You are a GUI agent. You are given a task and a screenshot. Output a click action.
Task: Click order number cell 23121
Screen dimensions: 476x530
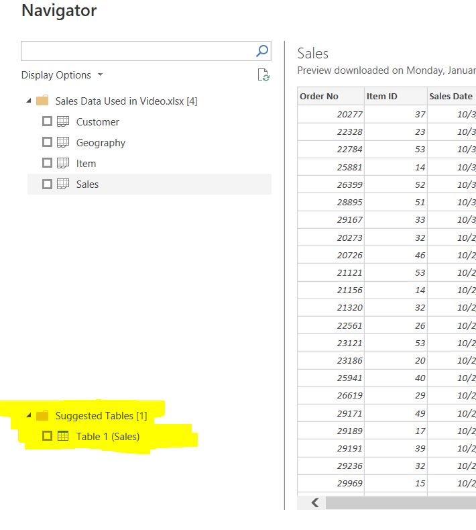tap(331, 343)
